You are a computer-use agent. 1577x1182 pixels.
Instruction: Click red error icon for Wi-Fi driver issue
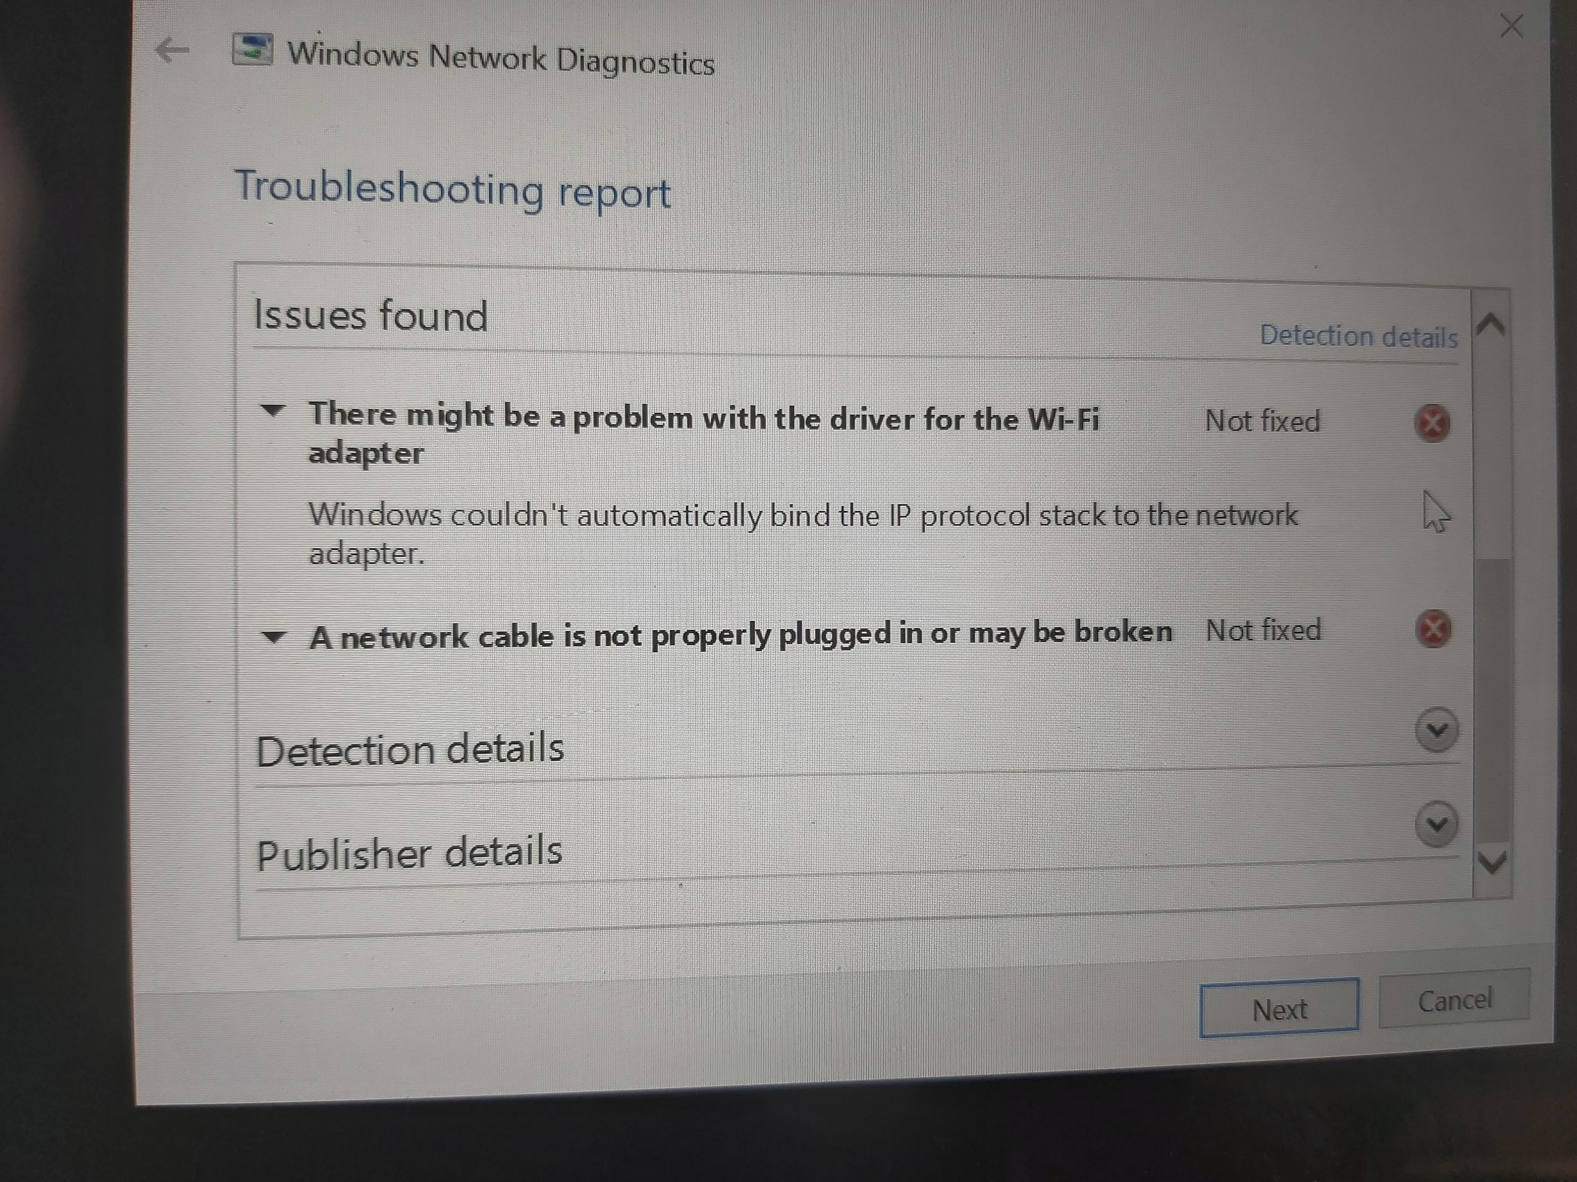1432,423
